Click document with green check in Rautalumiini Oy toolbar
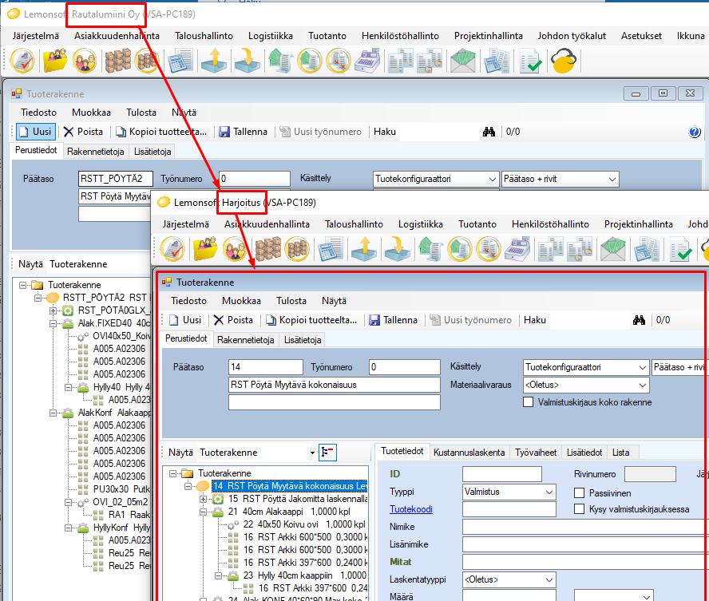 (530, 61)
